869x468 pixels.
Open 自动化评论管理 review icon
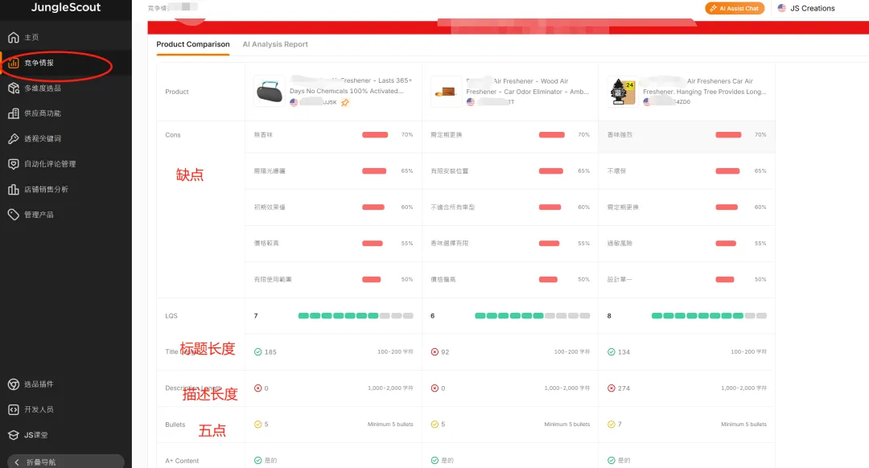pyautogui.click(x=14, y=164)
